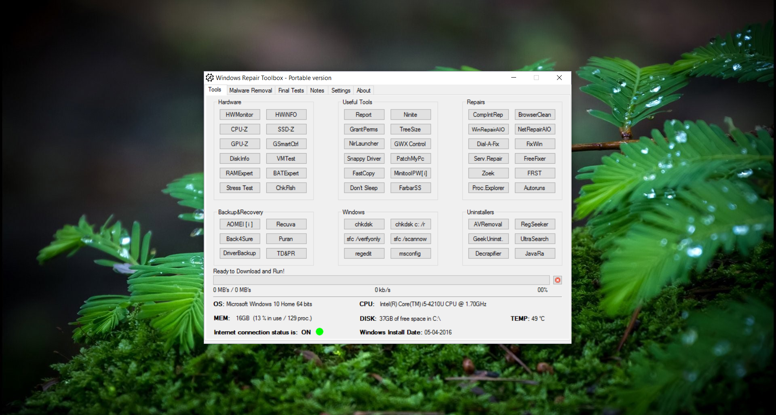The width and height of the screenshot is (776, 415).
Task: Open msconfig from Windows group
Action: (x=410, y=254)
